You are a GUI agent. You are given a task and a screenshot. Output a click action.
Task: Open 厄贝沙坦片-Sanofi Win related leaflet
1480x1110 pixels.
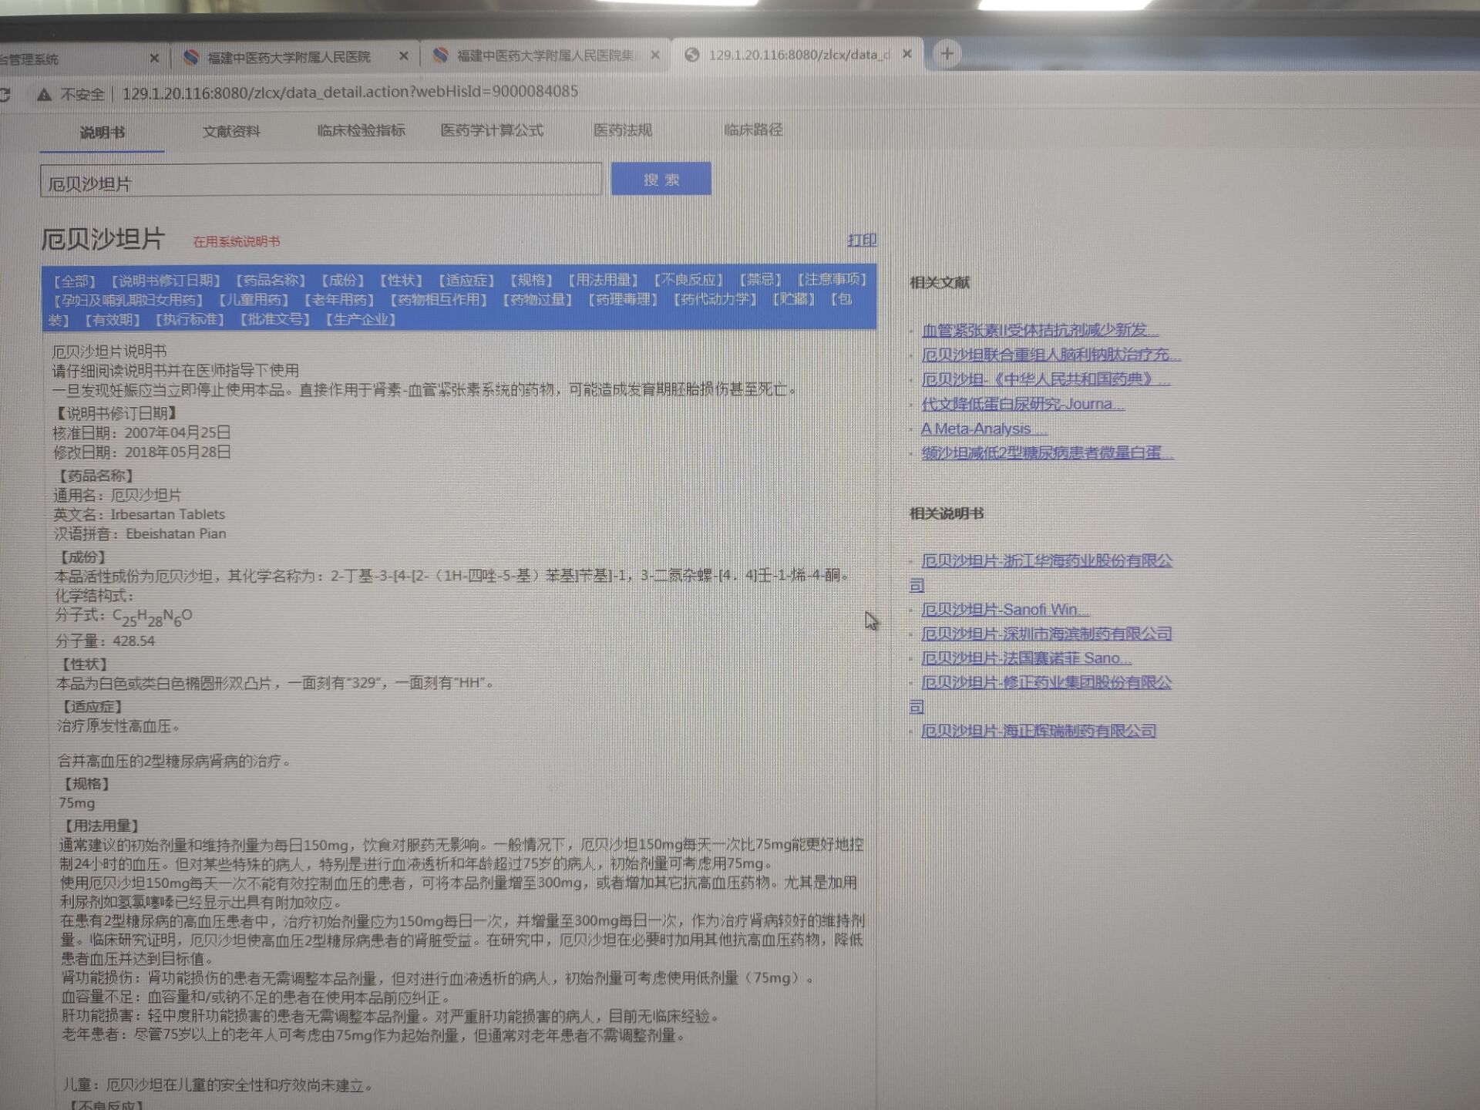(1004, 610)
